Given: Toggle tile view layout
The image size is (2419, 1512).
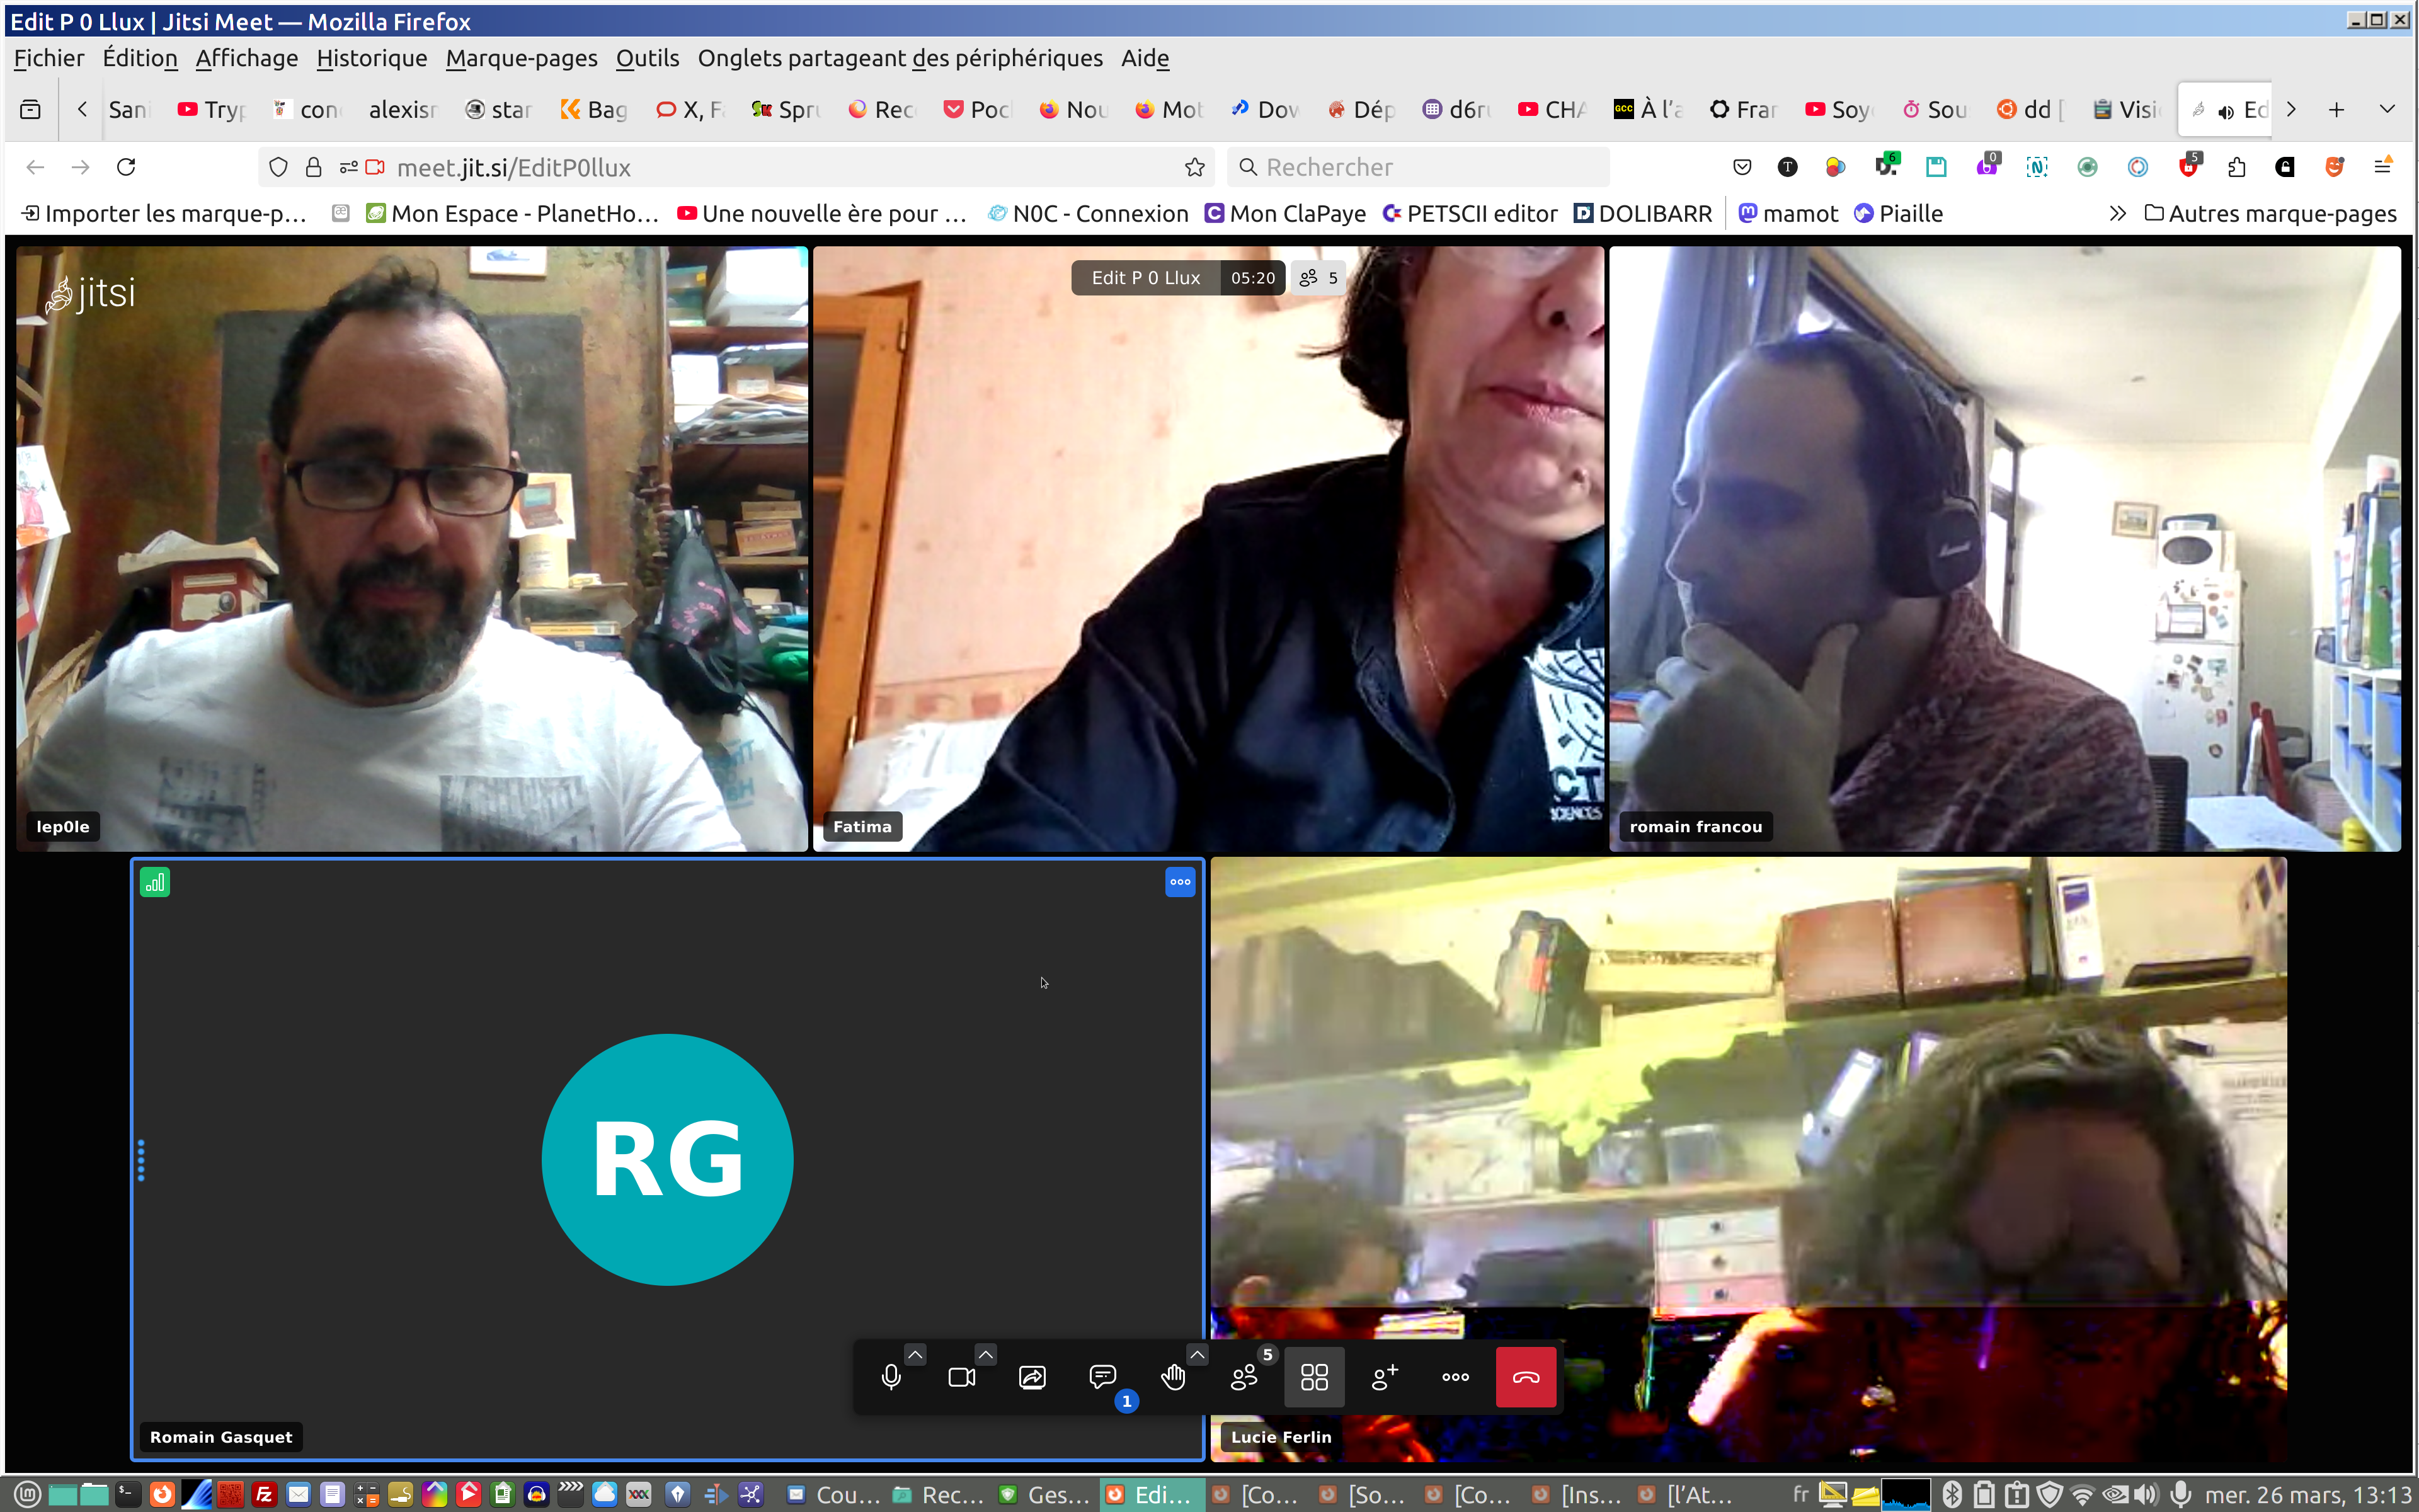Looking at the screenshot, I should click(1313, 1377).
